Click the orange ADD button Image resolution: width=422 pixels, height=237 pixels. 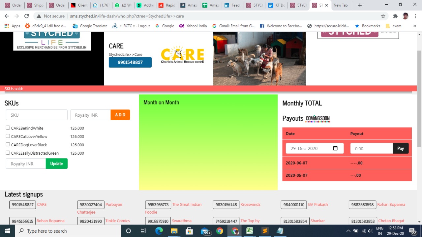coord(120,115)
